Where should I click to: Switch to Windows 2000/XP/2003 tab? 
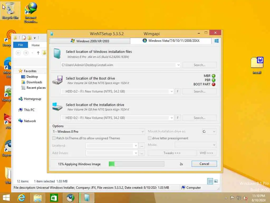(90, 41)
